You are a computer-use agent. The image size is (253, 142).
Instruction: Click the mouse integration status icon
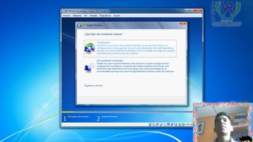pos(179,125)
